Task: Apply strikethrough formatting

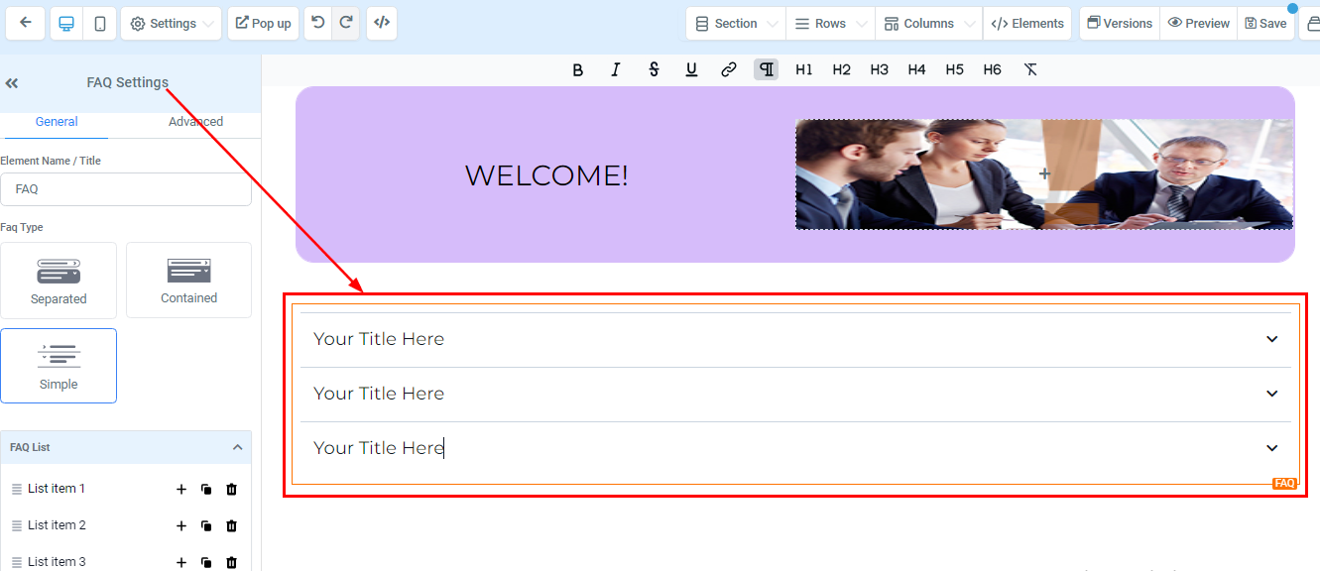Action: click(x=654, y=69)
